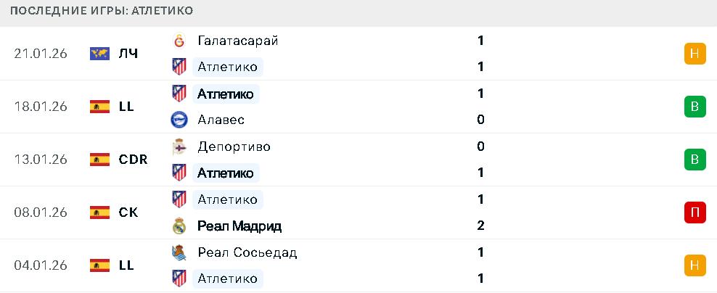The width and height of the screenshot is (717, 293).
Task: Open the Реал Мадрид team link
Action: coord(239,226)
